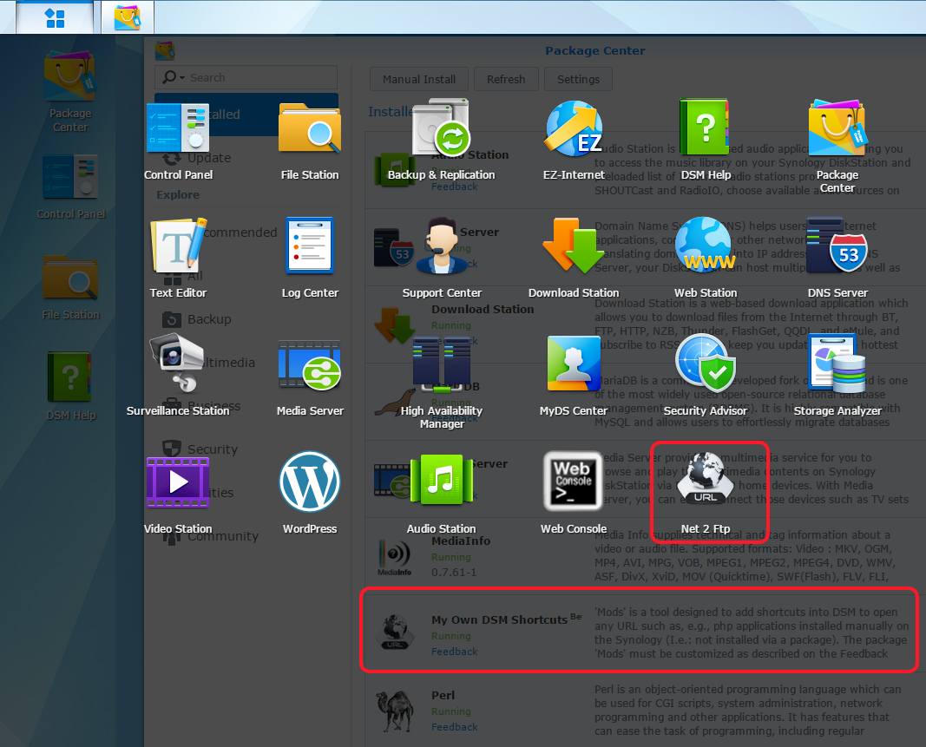Open Audio Station from the main menu

point(441,495)
